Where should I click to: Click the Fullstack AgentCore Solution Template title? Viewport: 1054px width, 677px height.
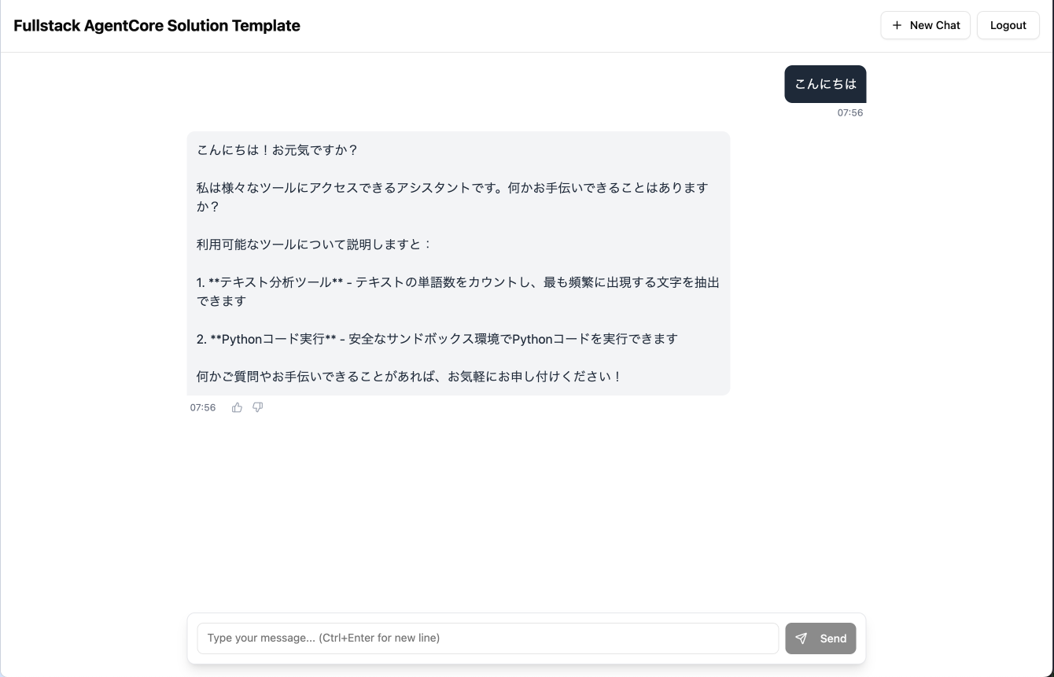[x=157, y=26]
